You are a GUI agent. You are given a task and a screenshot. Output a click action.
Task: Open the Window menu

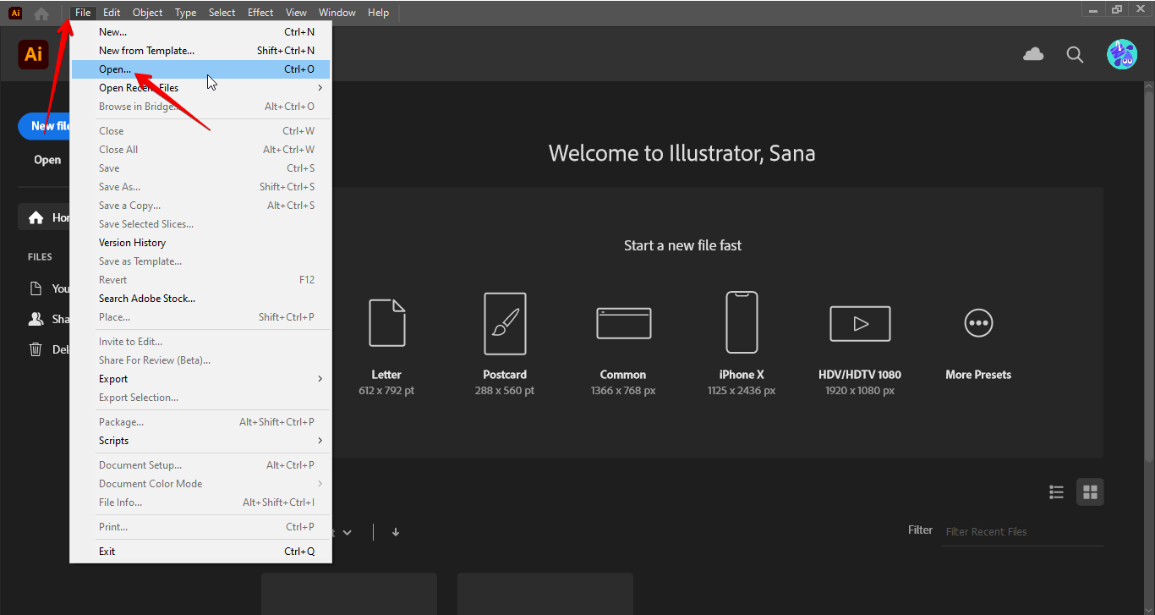[x=337, y=12]
